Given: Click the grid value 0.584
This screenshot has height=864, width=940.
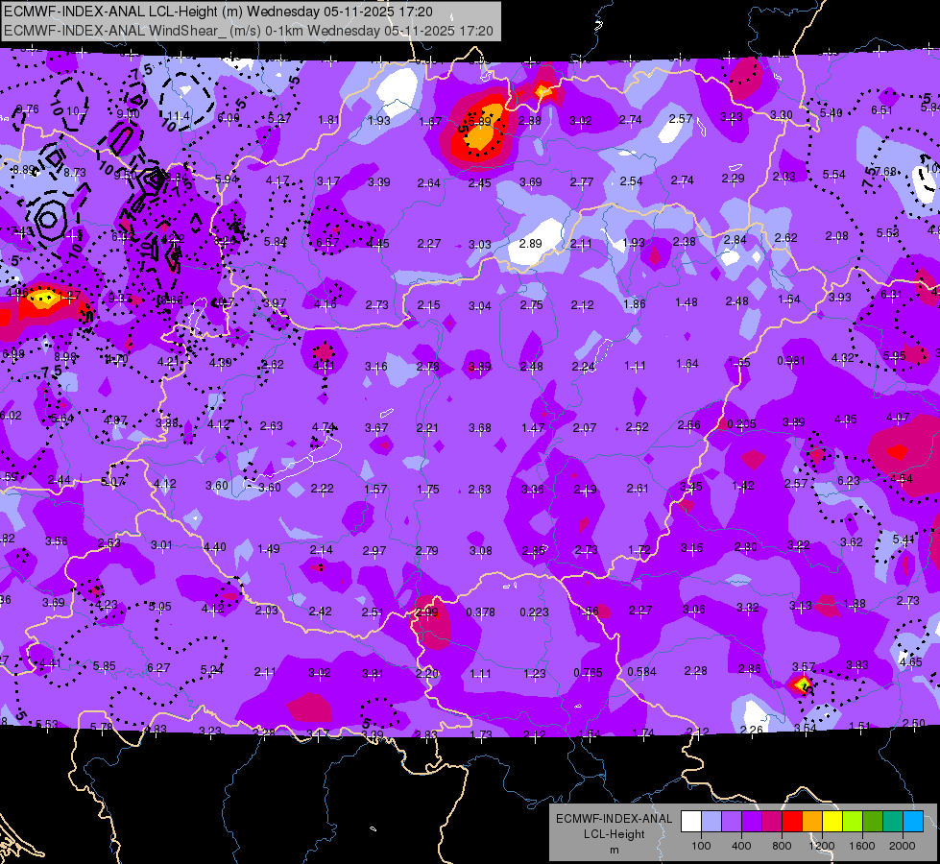Looking at the screenshot, I should (x=641, y=672).
